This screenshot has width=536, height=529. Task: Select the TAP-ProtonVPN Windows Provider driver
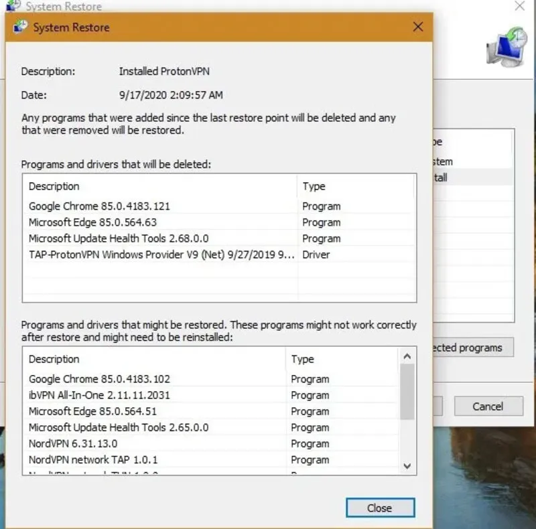pos(161,254)
